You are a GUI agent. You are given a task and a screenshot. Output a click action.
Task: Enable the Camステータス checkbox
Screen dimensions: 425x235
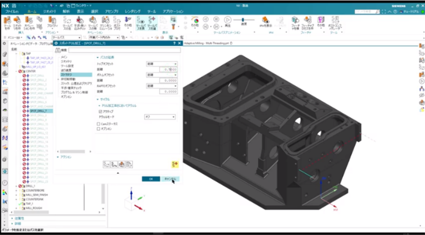point(98,124)
